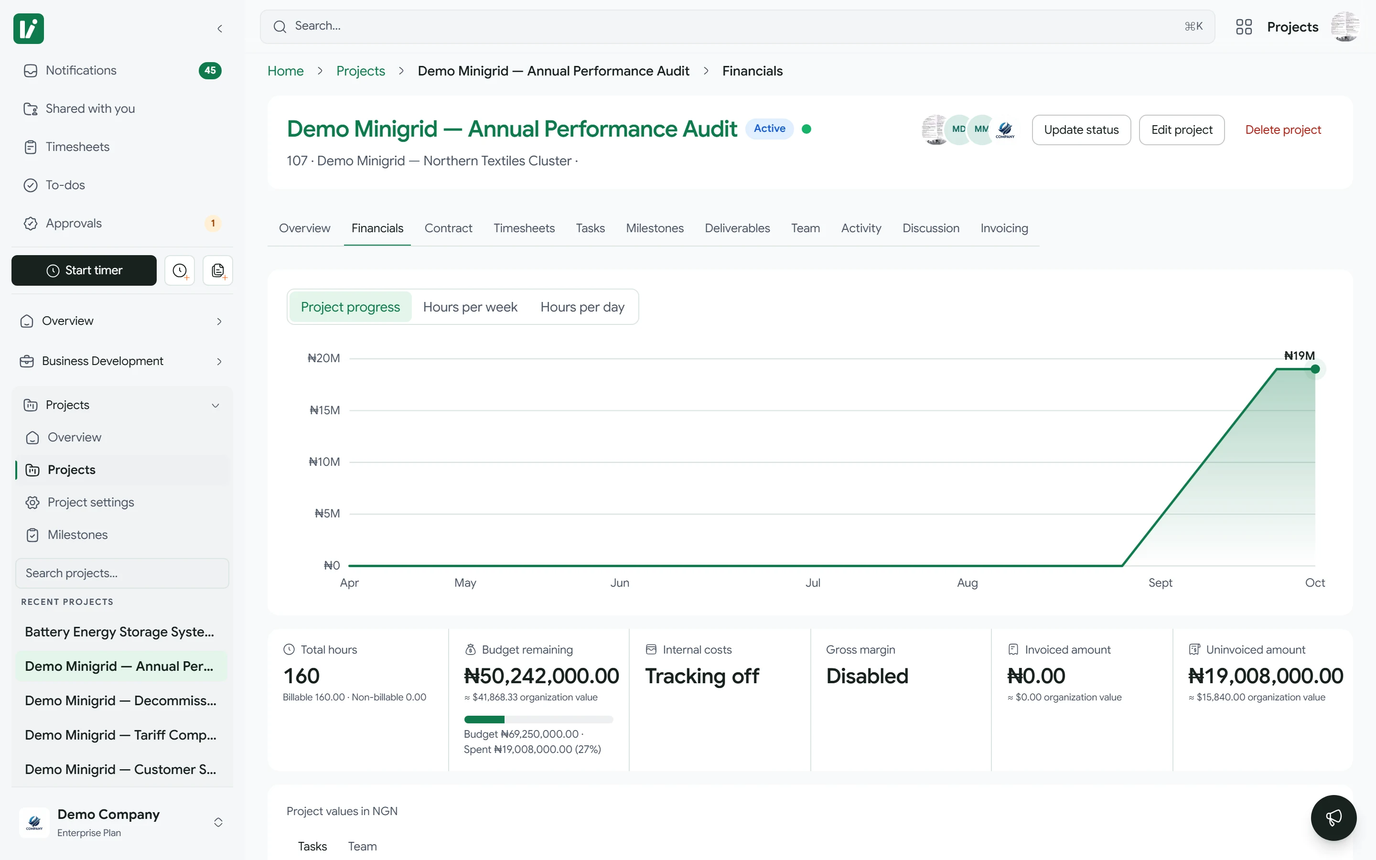Switch to the Discussion tab
This screenshot has height=860, width=1376.
(x=930, y=228)
